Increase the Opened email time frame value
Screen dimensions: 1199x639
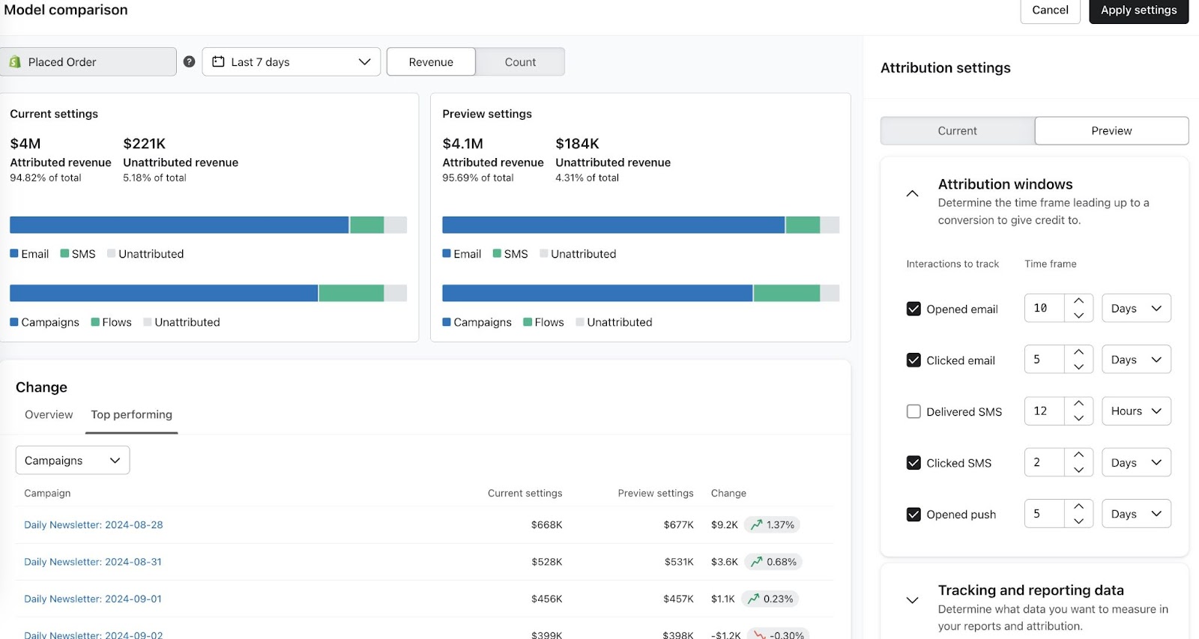[x=1078, y=301]
